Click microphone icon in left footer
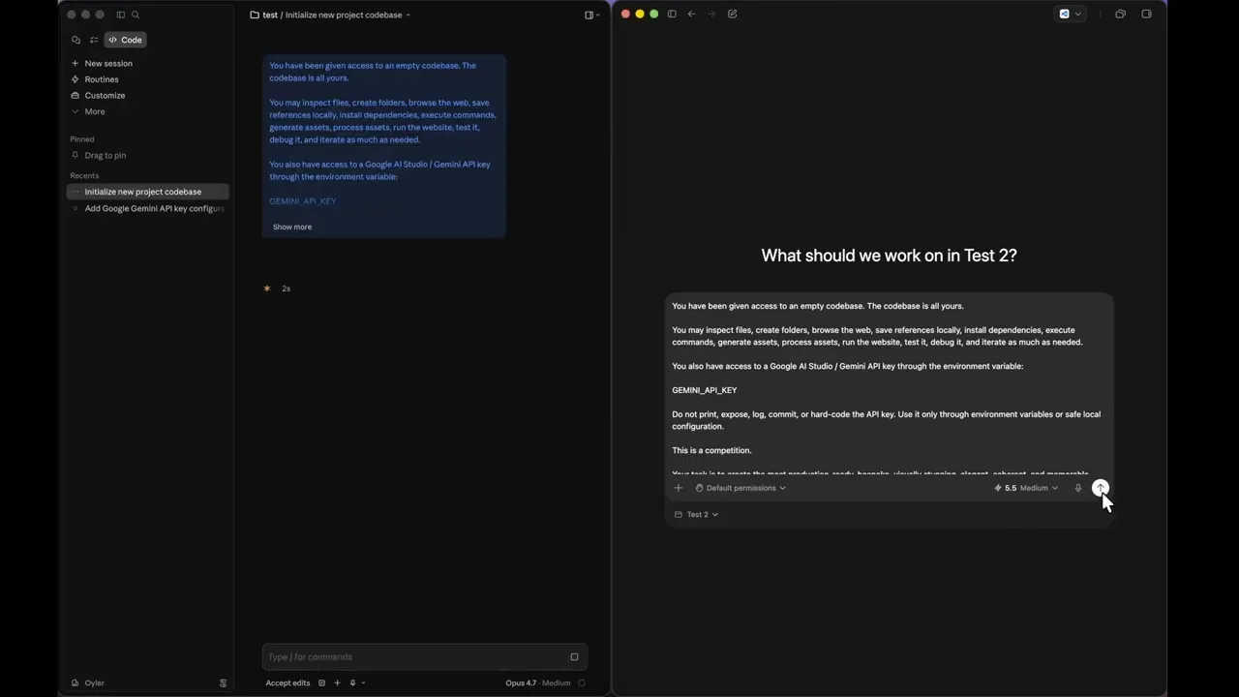1239x697 pixels. pos(352,683)
